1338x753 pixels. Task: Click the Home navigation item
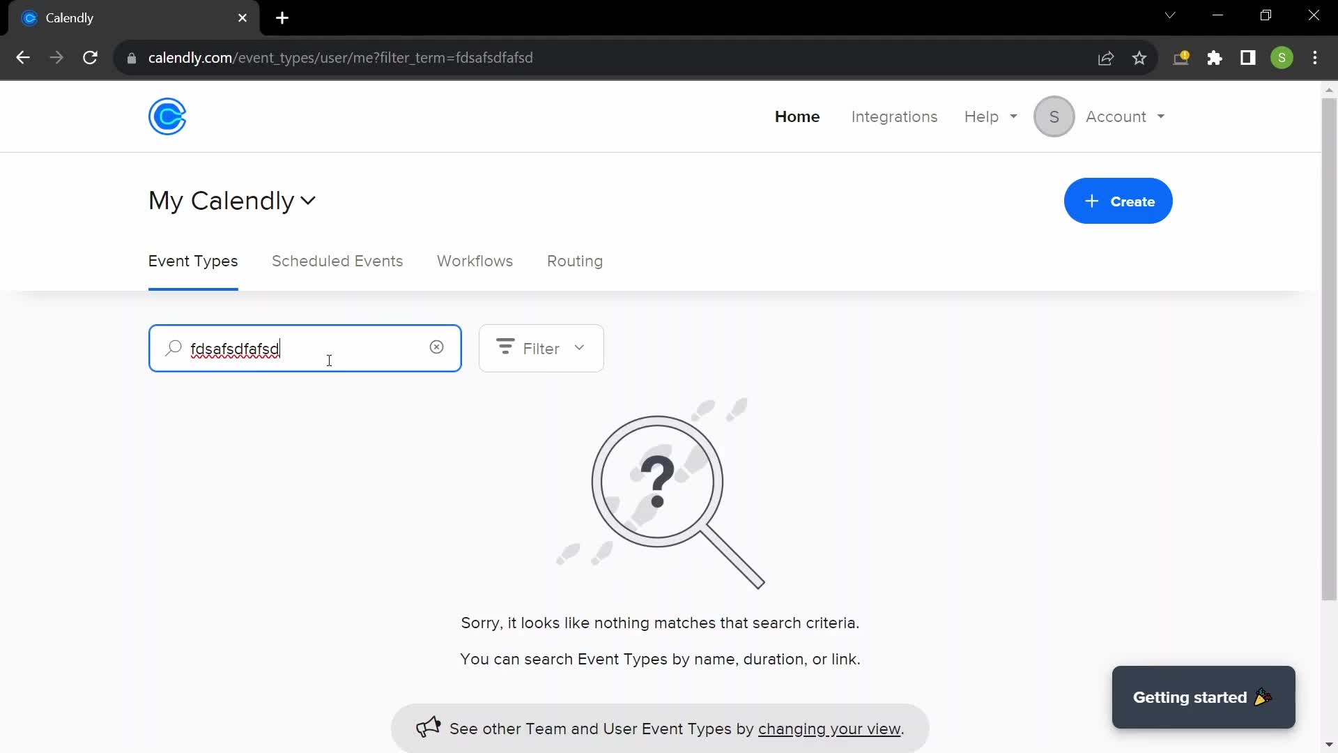click(797, 116)
